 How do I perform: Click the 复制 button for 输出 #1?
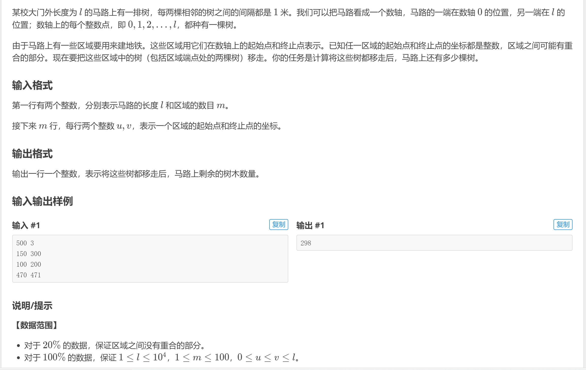click(563, 224)
